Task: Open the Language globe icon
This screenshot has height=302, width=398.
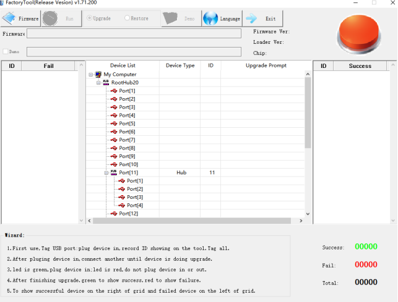Action: coord(210,19)
